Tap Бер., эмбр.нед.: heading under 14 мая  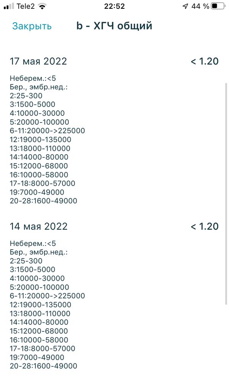point(39,252)
